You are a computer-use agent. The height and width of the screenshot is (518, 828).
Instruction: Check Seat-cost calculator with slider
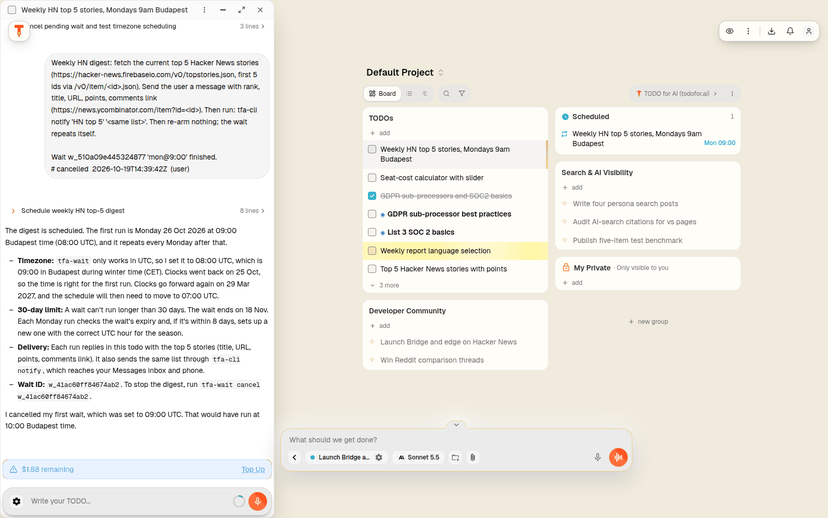point(372,178)
